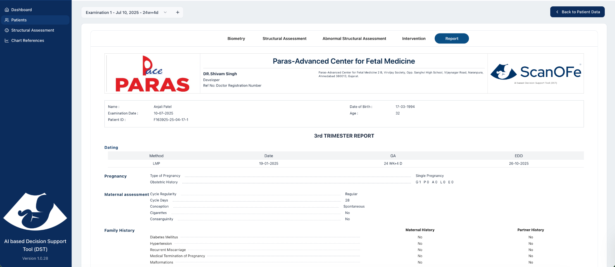The image size is (615, 267).
Task: Click the Conception value Spontaneous
Action: [x=354, y=207]
